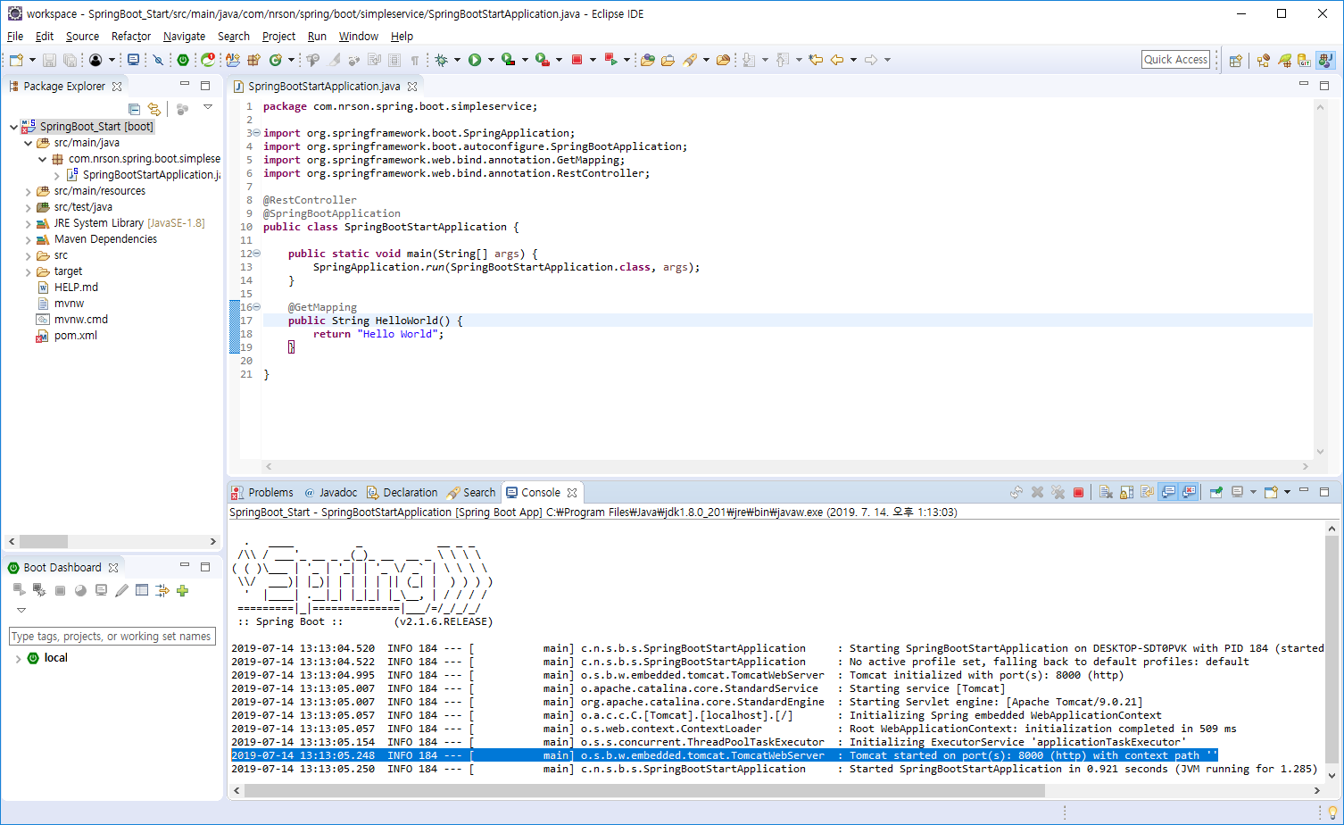Open the Package Explorer View Menu triangle
The image size is (1344, 825).
(208, 107)
